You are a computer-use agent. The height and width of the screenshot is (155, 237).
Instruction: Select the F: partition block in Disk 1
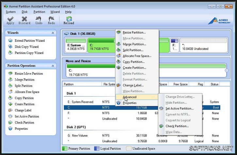[x=175, y=45]
